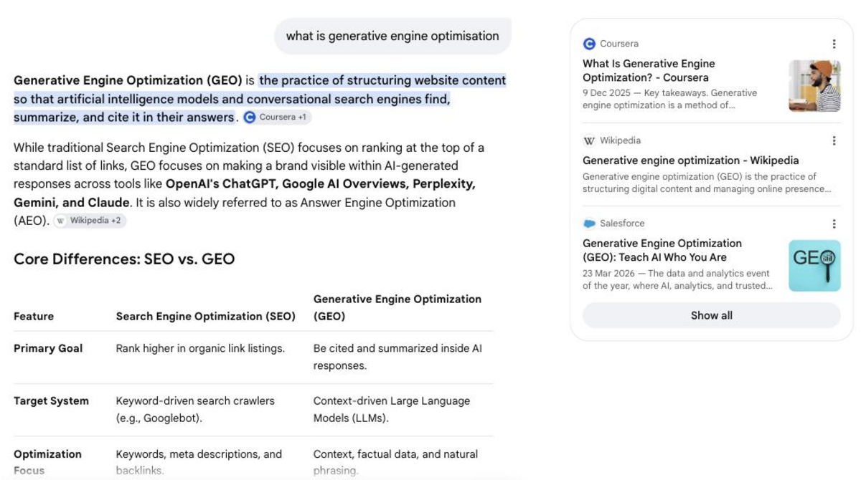Viewport: 861px width, 480px height.
Task: Open the three-dot menu for the Salesforce result
Action: (834, 224)
